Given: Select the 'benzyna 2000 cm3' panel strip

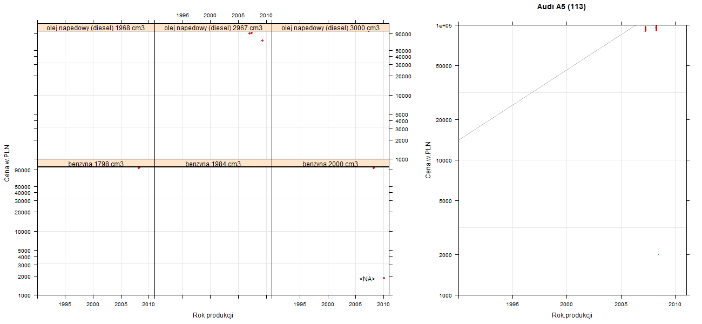Looking at the screenshot, I should pyautogui.click(x=330, y=163).
